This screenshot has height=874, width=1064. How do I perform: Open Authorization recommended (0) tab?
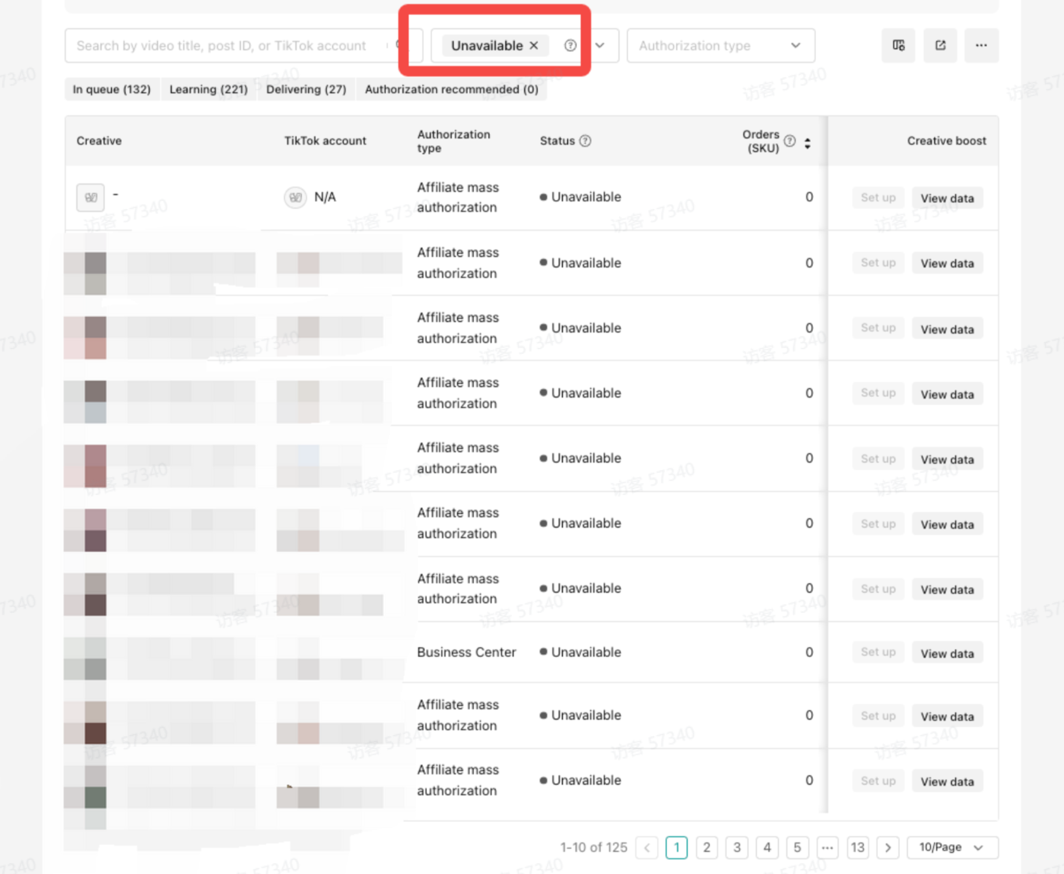pos(451,89)
